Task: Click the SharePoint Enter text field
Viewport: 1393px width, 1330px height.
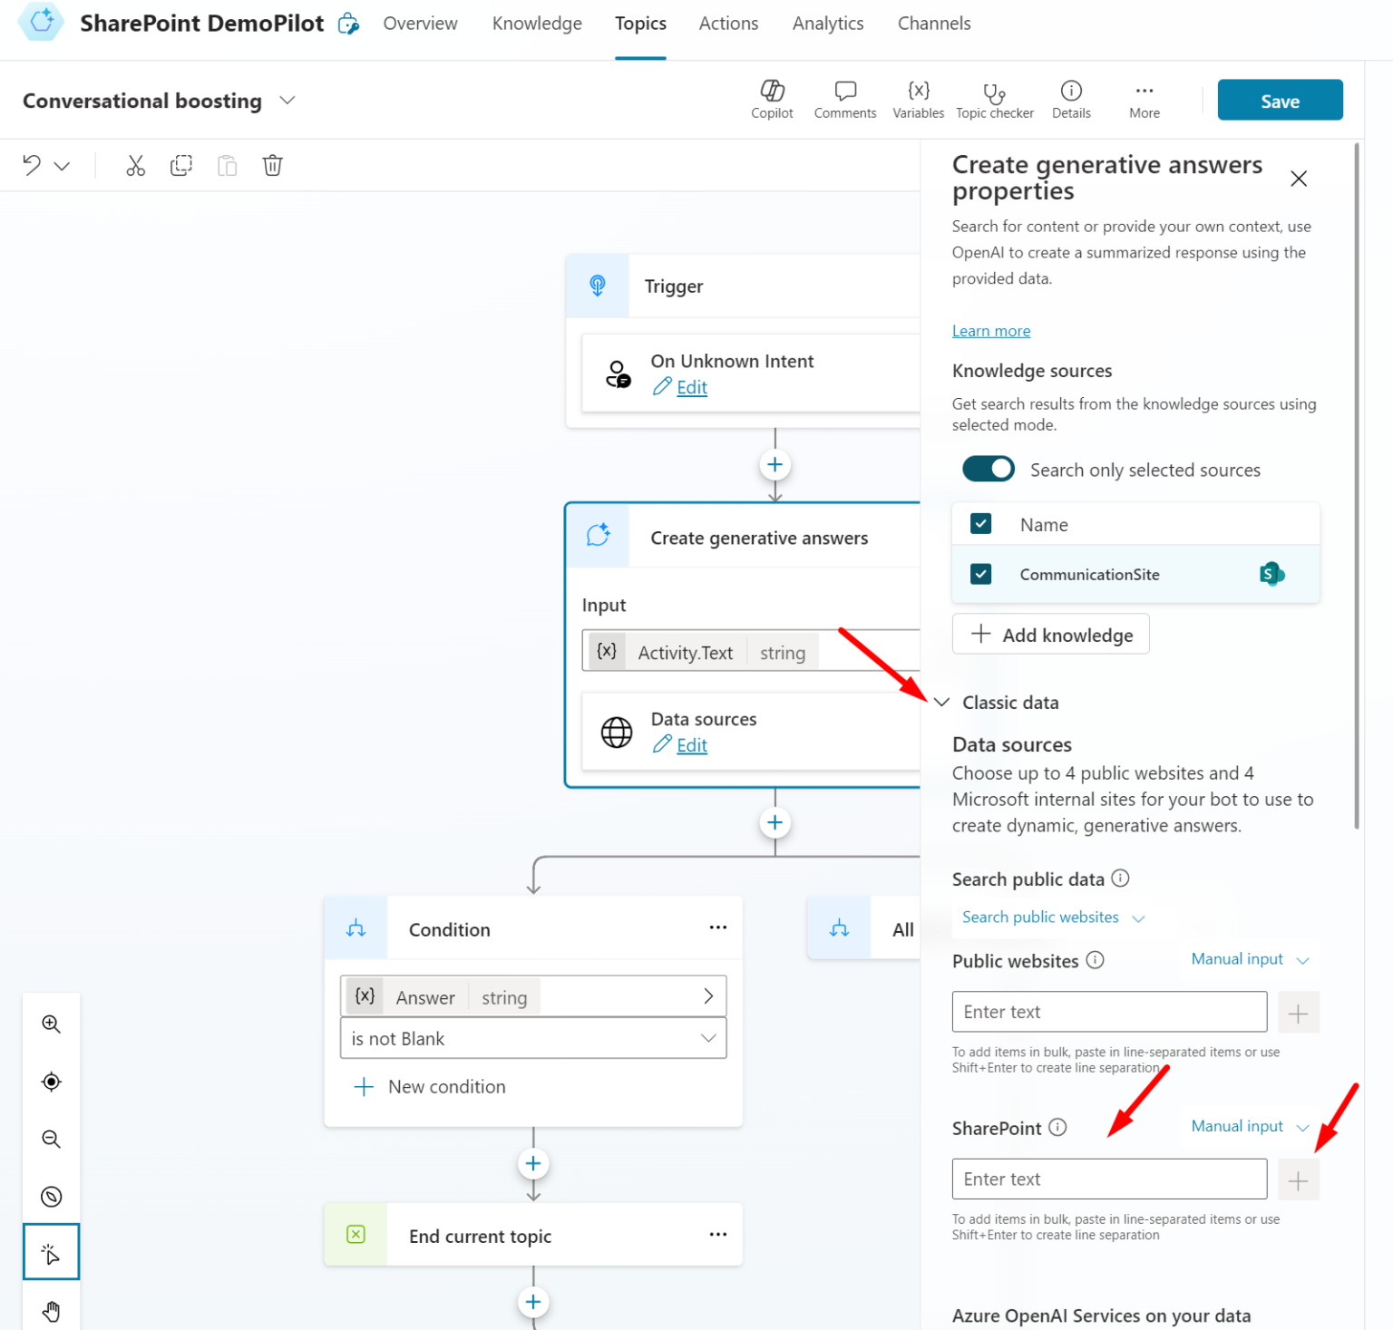Action: [1108, 1179]
